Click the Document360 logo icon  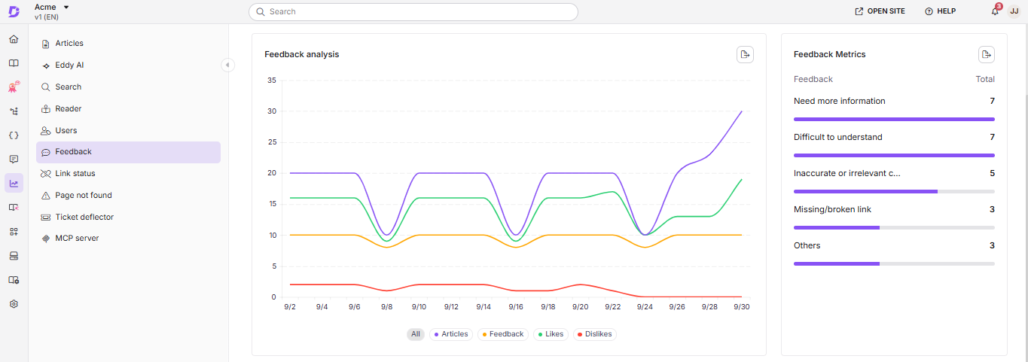[x=14, y=11]
